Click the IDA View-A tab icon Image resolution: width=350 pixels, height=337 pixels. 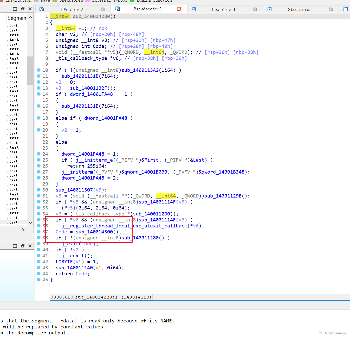point(42,9)
